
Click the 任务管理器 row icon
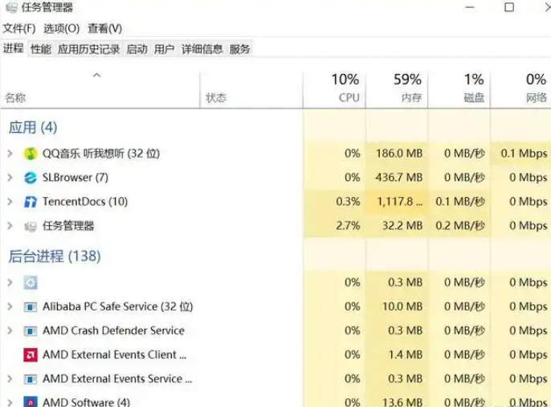(31, 226)
